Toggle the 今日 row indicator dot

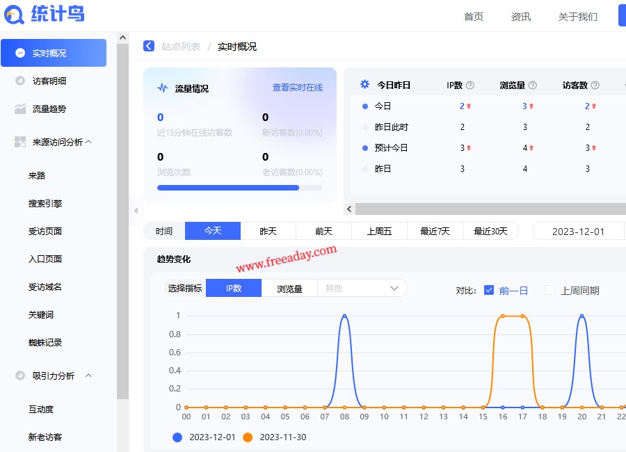point(365,106)
